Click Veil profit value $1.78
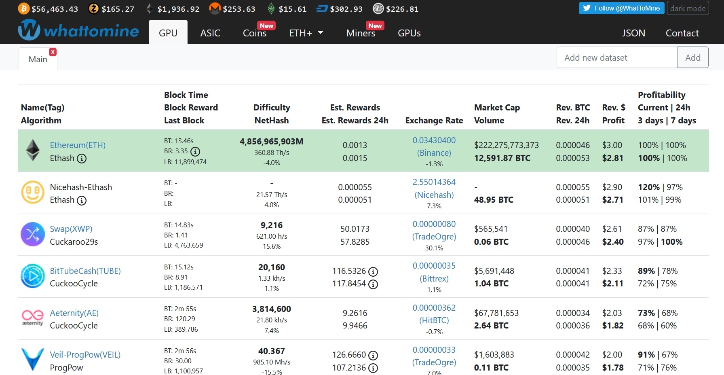The width and height of the screenshot is (724, 375). [x=613, y=368]
